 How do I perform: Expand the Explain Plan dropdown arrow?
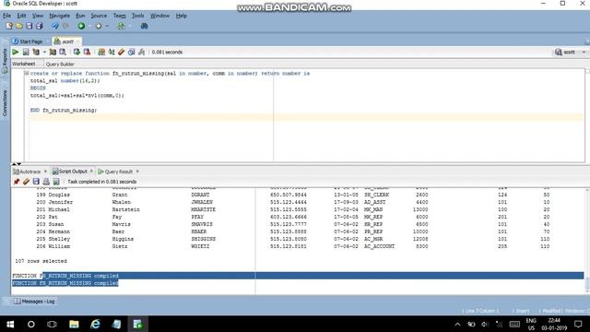pos(44,52)
